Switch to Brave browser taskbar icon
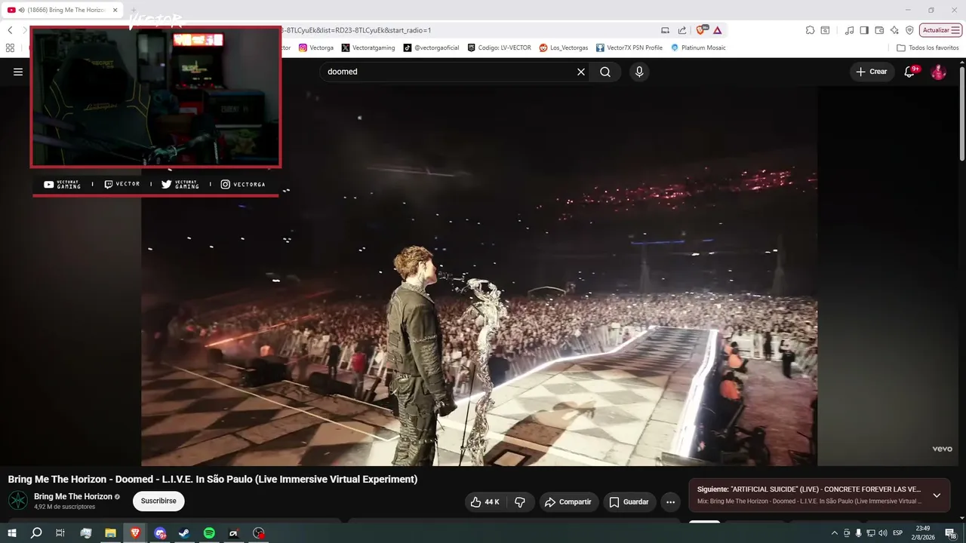 (x=135, y=533)
